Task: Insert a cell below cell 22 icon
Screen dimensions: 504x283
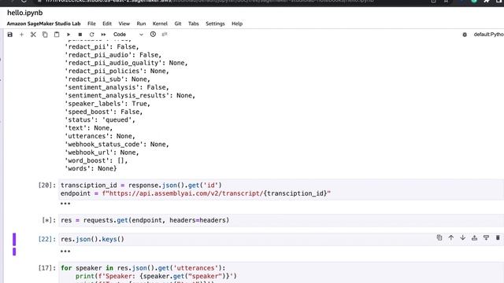Action: click(x=486, y=237)
